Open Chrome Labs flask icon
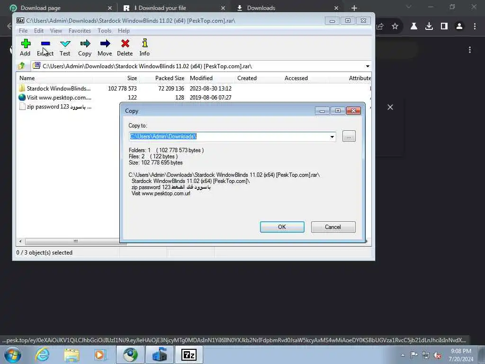485x364 pixels. click(x=413, y=27)
